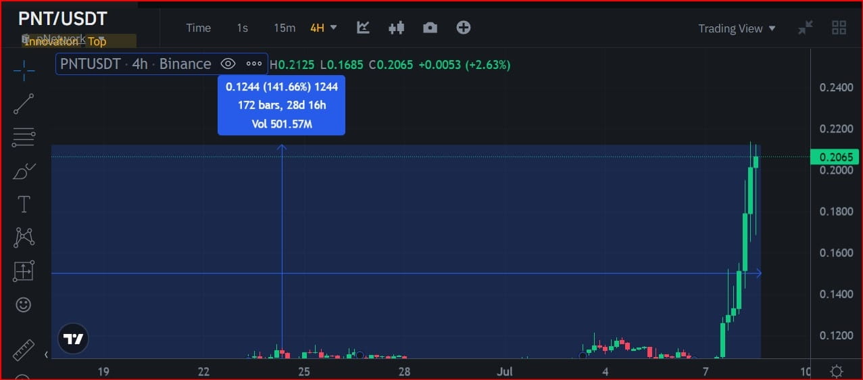Select the Time chart view
This screenshot has height=380, width=863.
[199, 28]
